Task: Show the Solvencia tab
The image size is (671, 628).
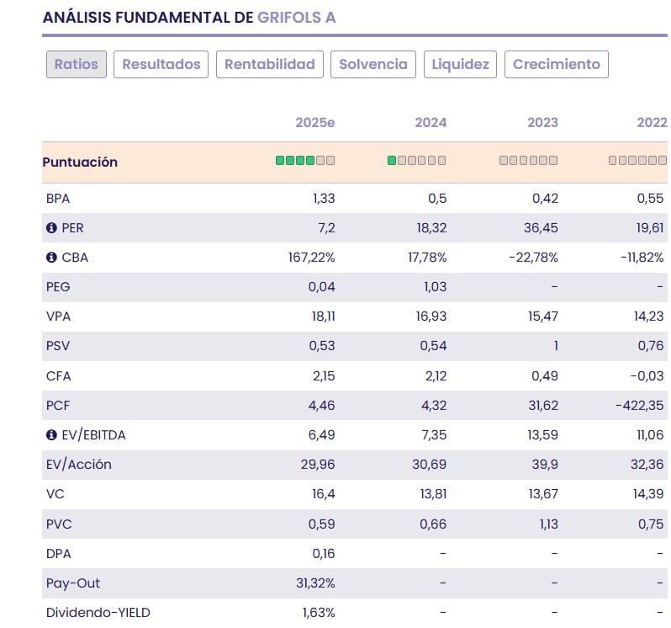Action: [373, 64]
